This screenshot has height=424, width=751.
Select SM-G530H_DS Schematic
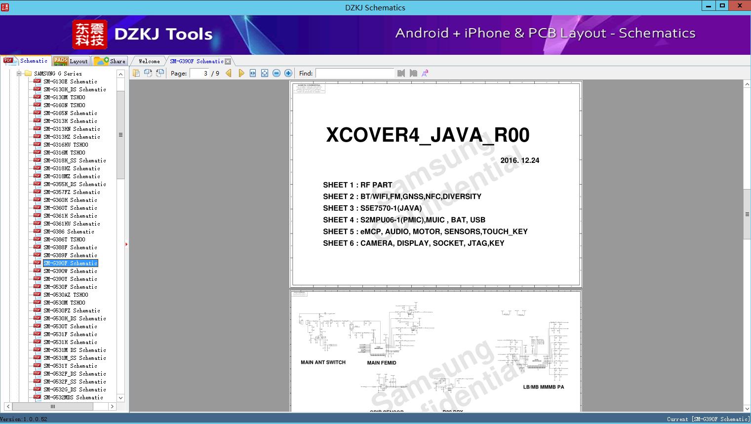[x=75, y=318]
